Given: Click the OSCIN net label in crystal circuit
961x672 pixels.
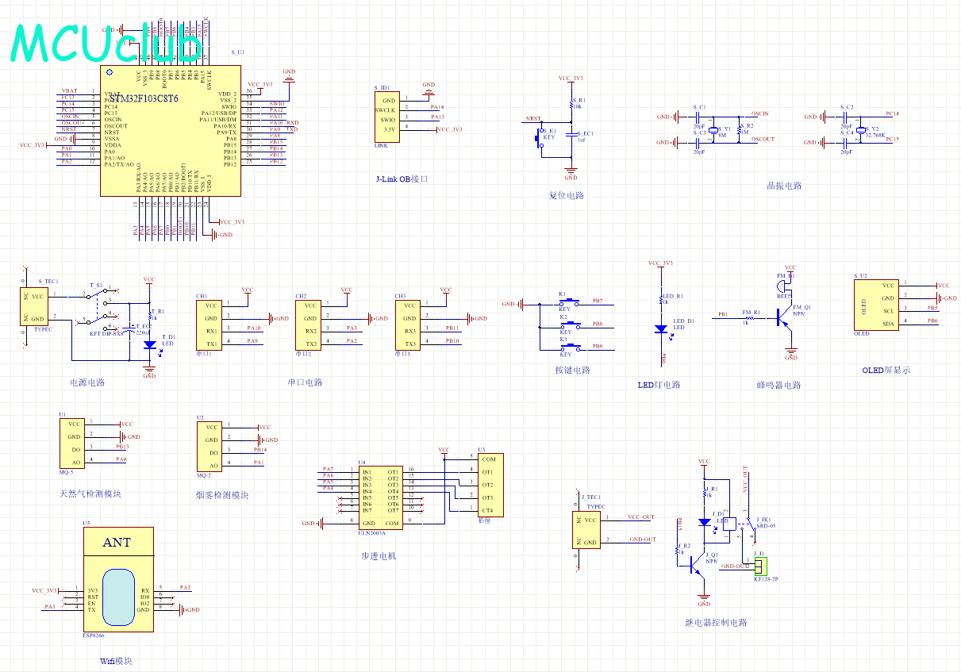Looking at the screenshot, I should point(759,113).
